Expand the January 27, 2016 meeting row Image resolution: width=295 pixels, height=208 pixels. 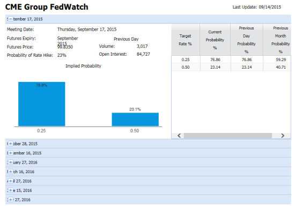point(11,162)
